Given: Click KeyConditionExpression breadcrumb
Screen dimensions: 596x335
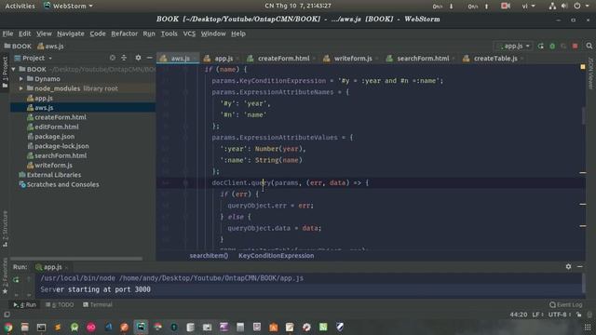Looking at the screenshot, I should click(x=277, y=256).
